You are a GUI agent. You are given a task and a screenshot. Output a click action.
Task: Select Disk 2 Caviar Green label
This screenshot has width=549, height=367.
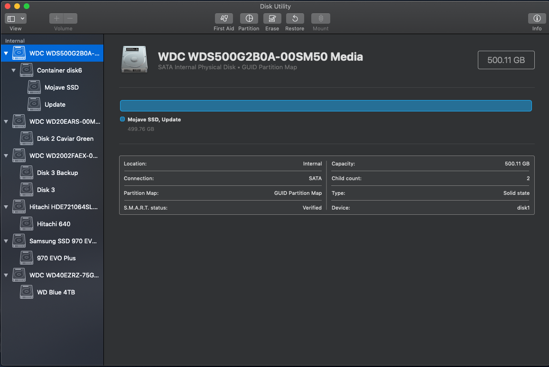65,138
